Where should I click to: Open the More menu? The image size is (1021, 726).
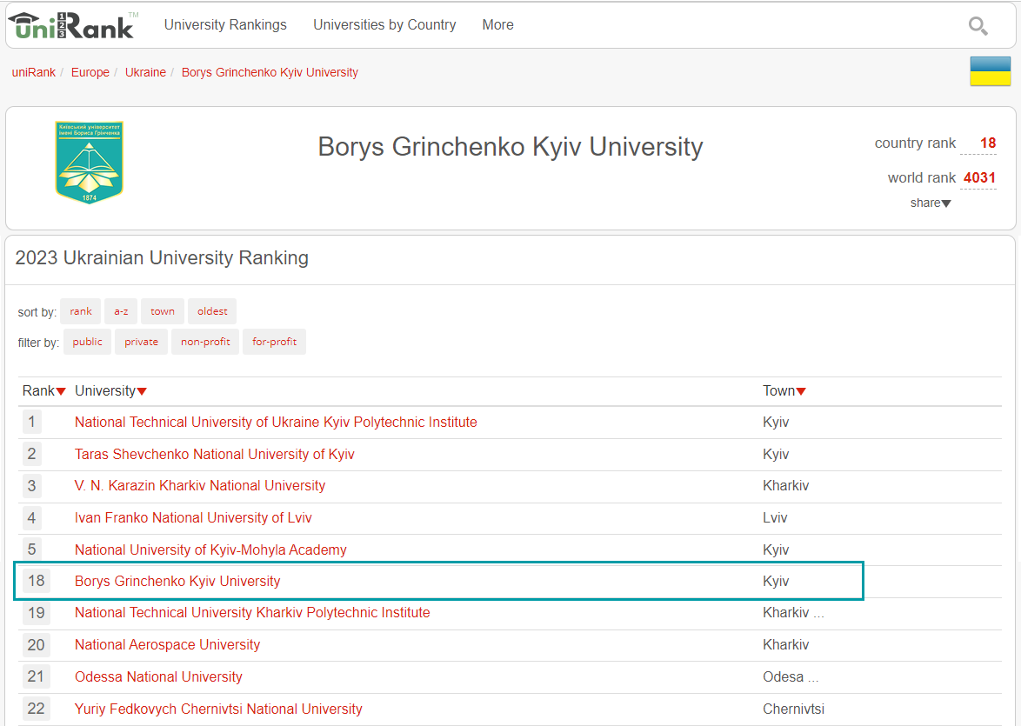[497, 25]
